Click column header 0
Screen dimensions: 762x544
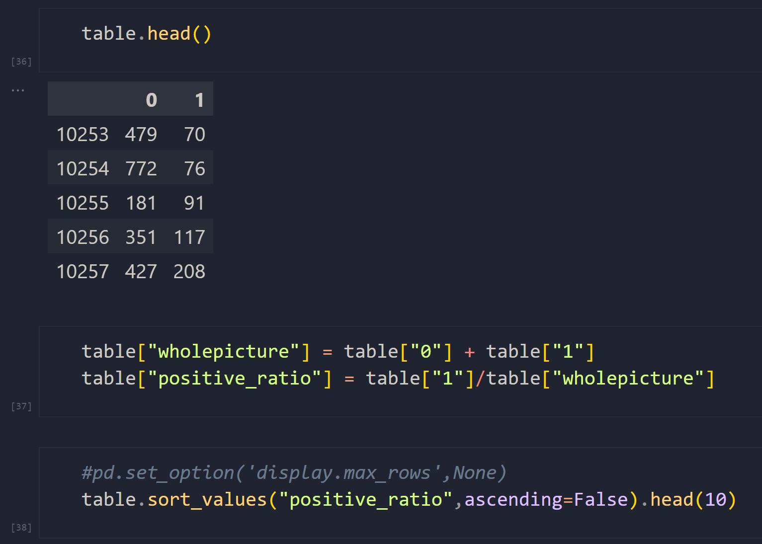[152, 100]
